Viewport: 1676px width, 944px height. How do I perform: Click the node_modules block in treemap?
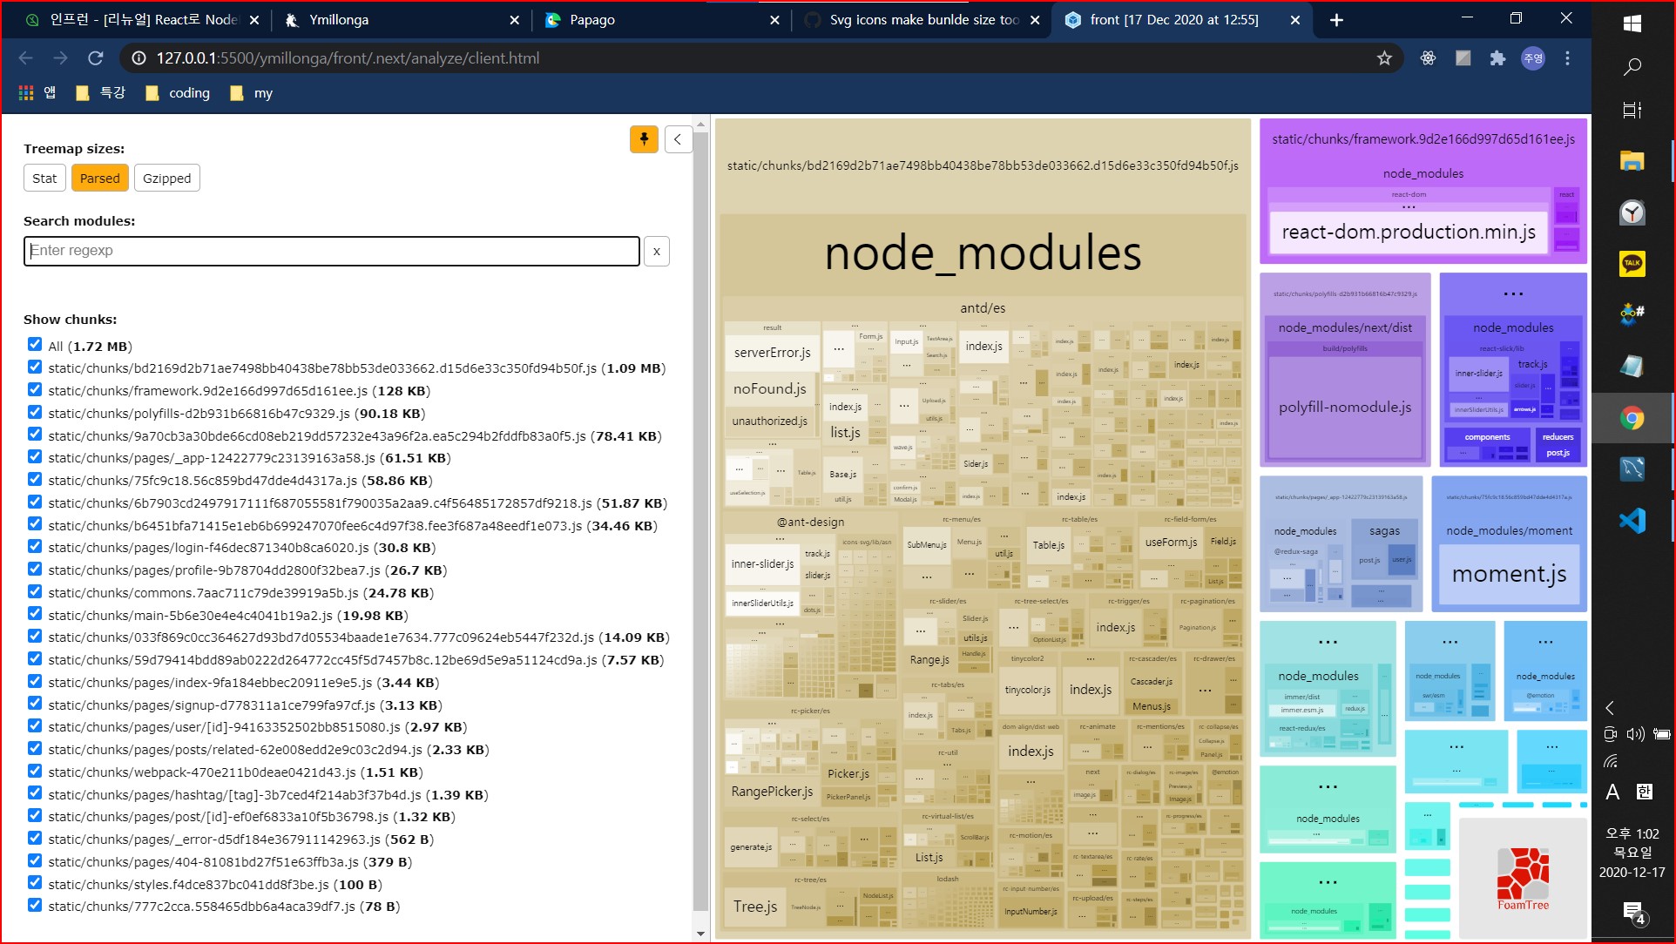(x=983, y=254)
